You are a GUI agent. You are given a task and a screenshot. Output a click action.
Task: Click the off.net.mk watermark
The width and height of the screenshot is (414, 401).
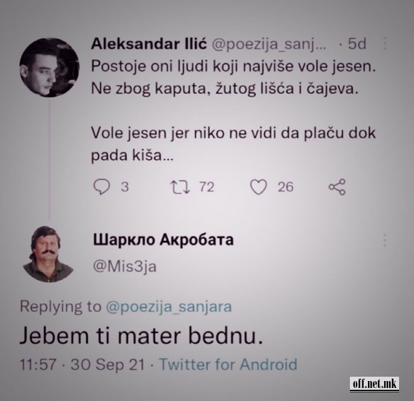374,384
